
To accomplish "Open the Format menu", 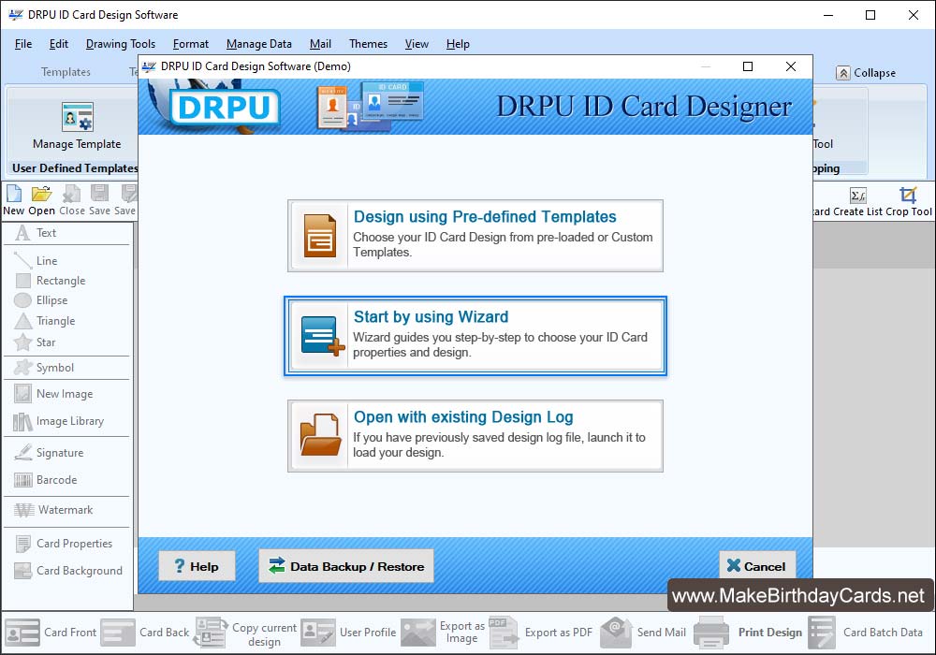I will point(190,44).
